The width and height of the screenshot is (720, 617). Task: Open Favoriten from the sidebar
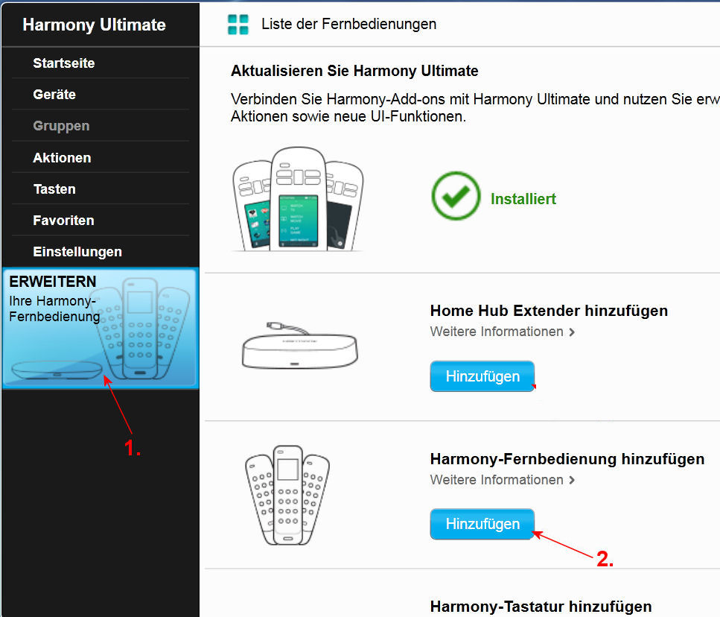[x=63, y=221]
